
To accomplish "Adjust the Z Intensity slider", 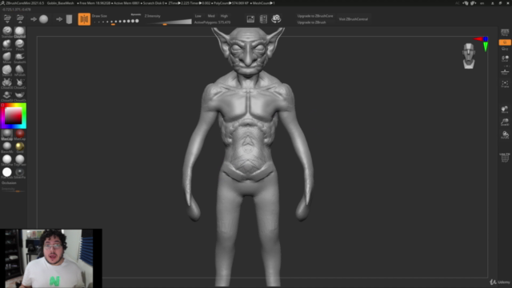I will click(168, 22).
